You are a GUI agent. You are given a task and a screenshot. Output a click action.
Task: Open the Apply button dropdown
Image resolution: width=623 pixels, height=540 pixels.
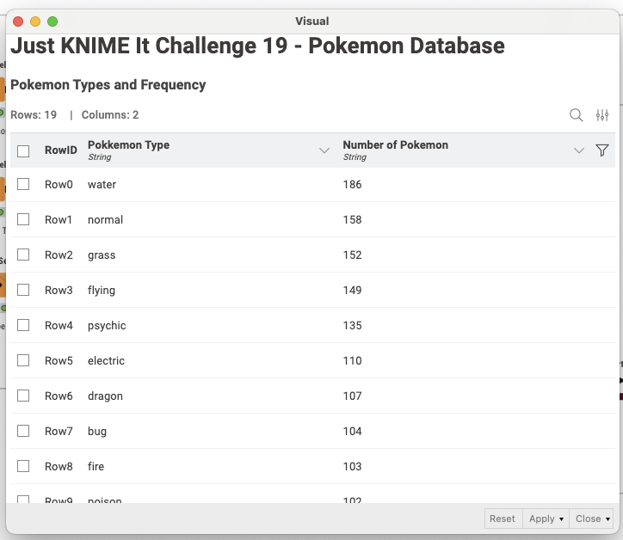[546, 519]
